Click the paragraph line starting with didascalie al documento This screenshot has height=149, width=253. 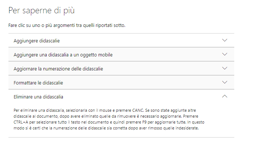pos(106,116)
